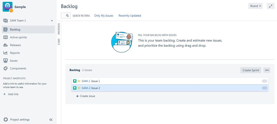The width and height of the screenshot is (277, 124).
Task: Click the Project settings gear icon
Action: [6, 120]
